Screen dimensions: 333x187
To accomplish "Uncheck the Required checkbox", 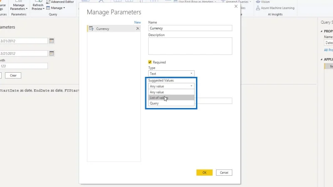I will [150, 62].
